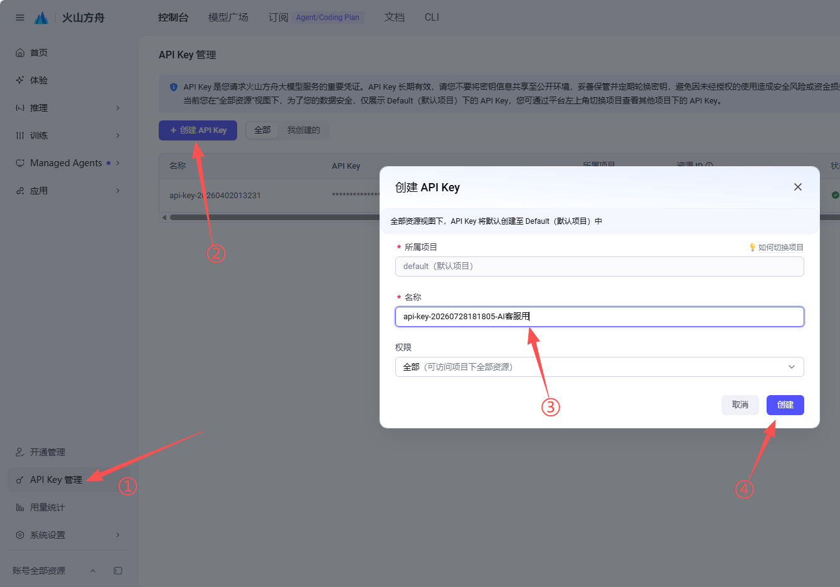The image size is (840, 587).
Task: Open 首页 via its home icon
Action: pos(20,53)
